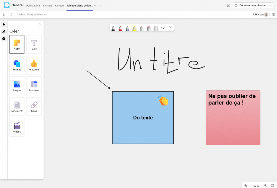Click the undo arrow
Viewport: 277px width, 188px height.
[x=4, y=14]
